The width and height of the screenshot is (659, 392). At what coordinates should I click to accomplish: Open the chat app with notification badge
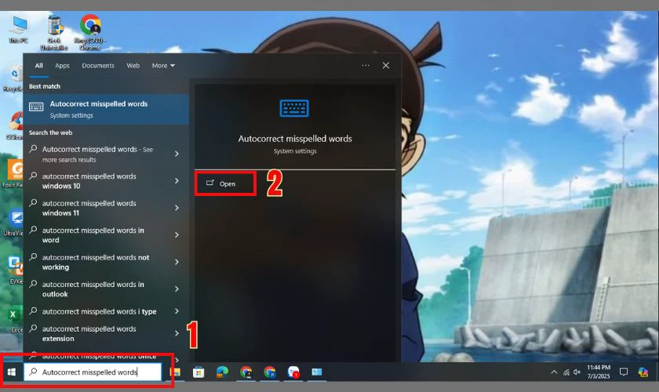[293, 372]
